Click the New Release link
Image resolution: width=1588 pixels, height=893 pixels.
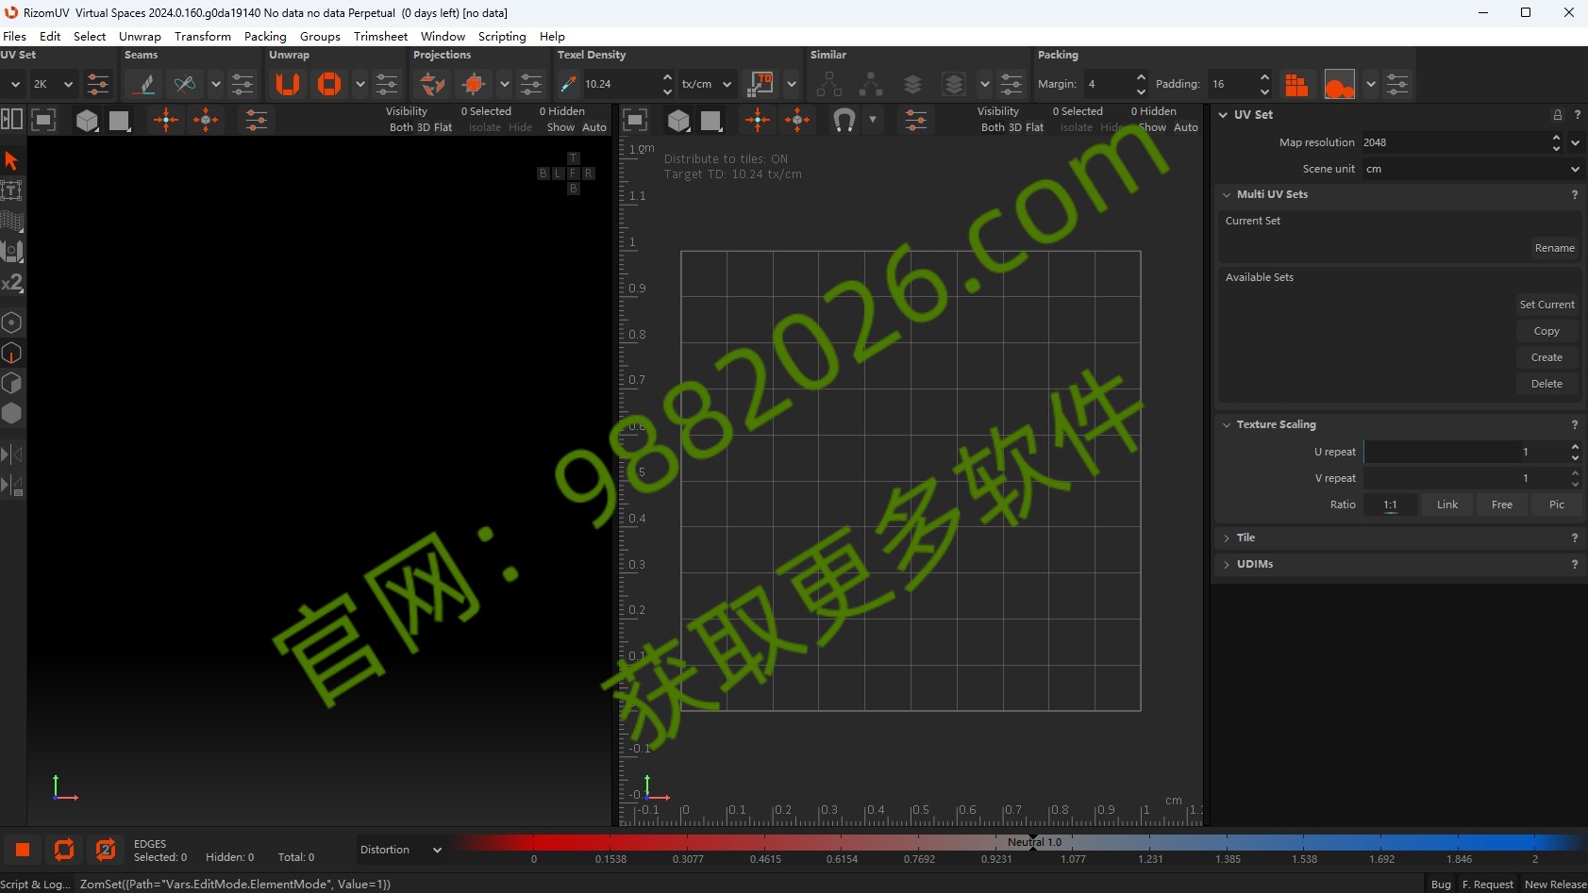pyautogui.click(x=1555, y=884)
